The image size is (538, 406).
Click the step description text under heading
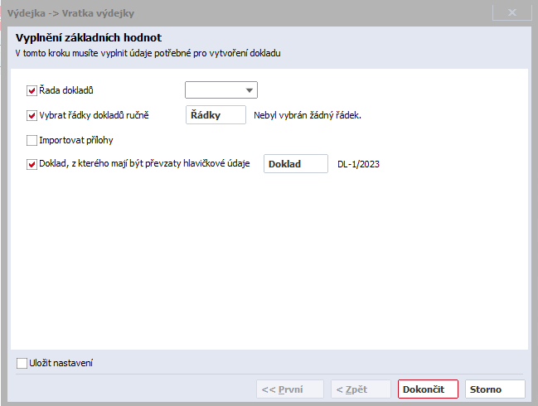tap(148, 53)
